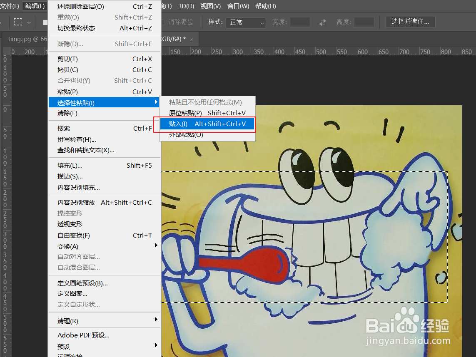476x357 pixels.
Task: Open 定义图案... command
Action: pos(105,294)
